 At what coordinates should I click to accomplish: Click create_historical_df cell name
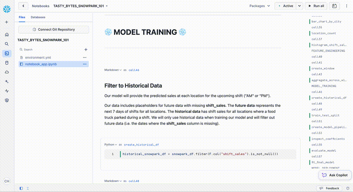pyautogui.click(x=142, y=145)
